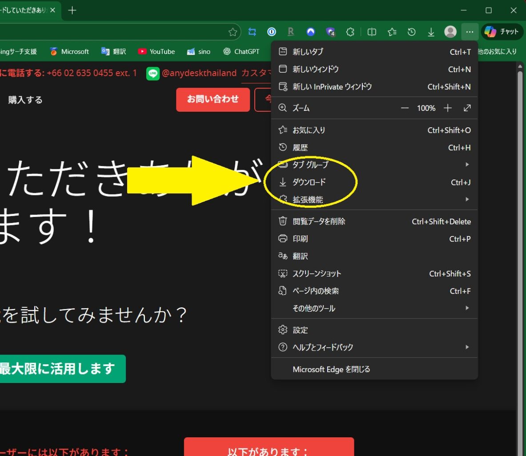Click the downloads arrow icon in toolbar
Image resolution: width=526 pixels, height=456 pixels.
tap(431, 32)
